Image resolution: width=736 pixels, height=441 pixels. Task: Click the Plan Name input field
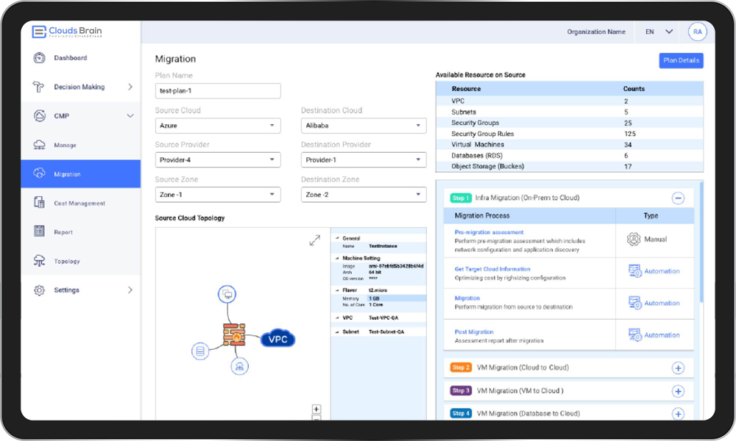(218, 91)
